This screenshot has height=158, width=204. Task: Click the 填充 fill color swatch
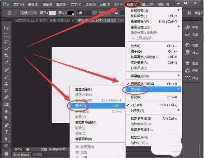(x=53, y=13)
